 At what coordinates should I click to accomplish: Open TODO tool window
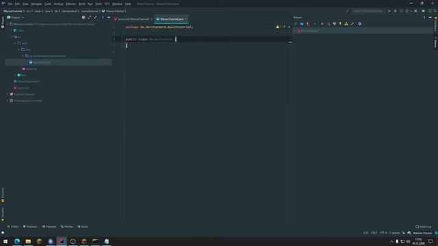[13, 227]
